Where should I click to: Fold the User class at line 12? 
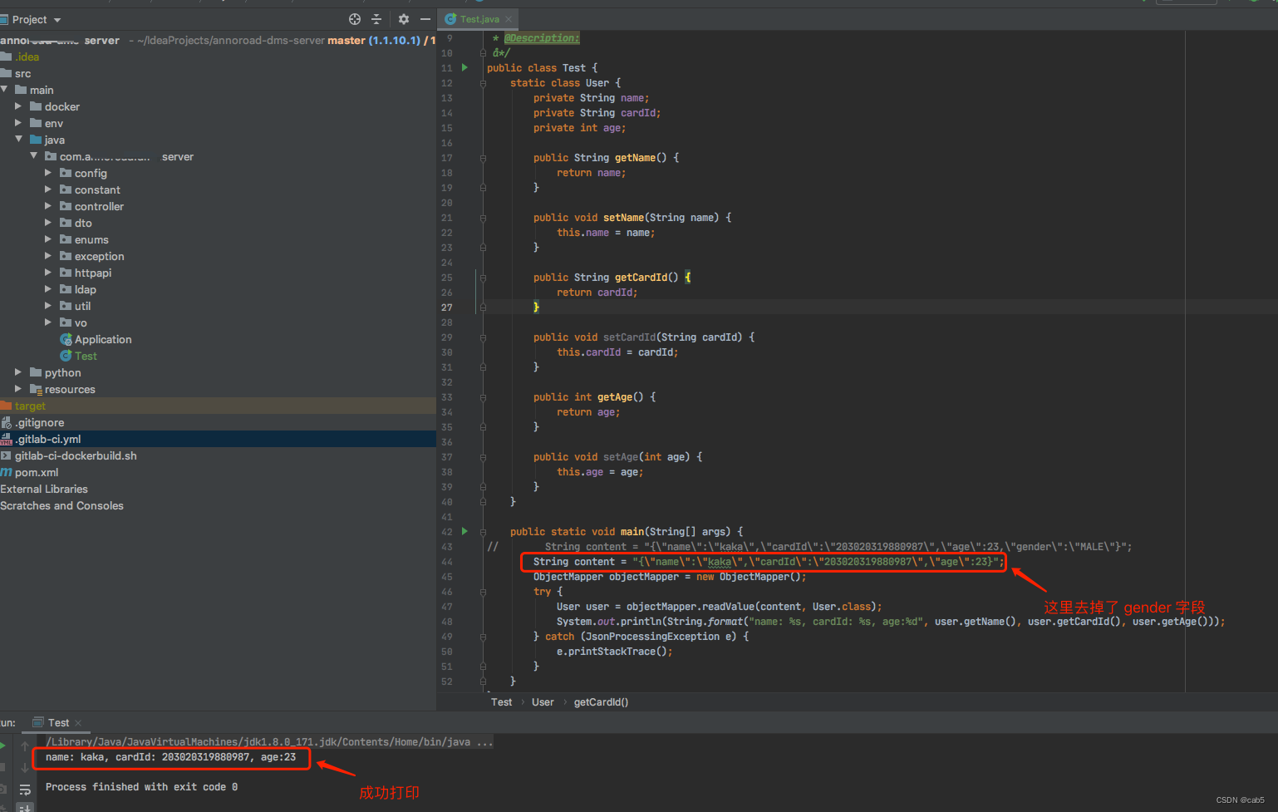click(483, 83)
